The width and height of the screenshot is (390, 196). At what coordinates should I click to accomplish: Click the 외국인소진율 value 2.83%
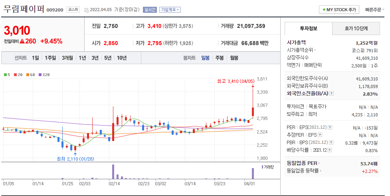pos(370,94)
